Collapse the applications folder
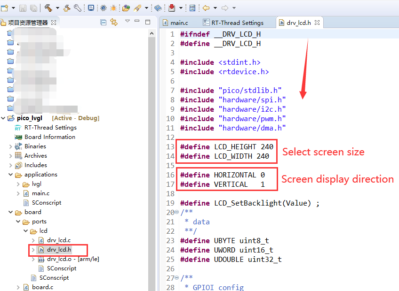399x291 pixels. 11,175
